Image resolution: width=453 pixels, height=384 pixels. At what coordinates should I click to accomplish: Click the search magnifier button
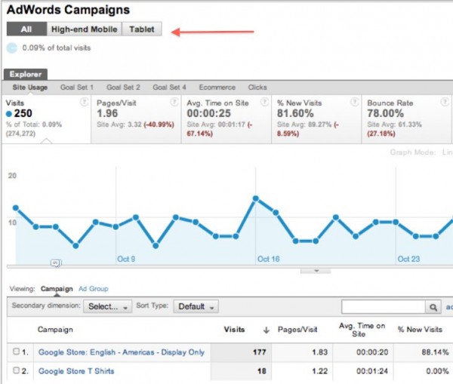pyautogui.click(x=433, y=307)
